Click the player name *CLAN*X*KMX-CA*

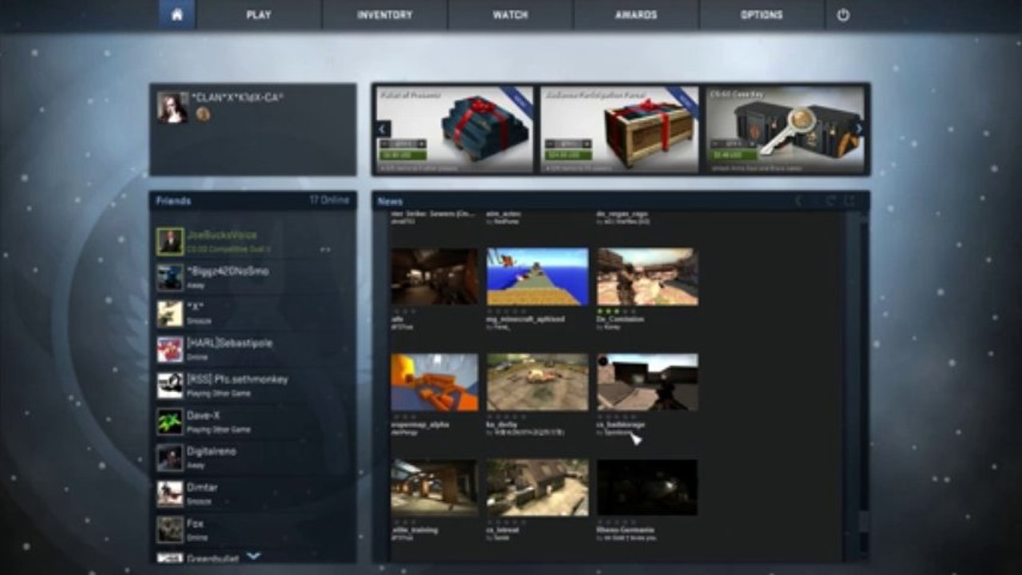tap(237, 97)
